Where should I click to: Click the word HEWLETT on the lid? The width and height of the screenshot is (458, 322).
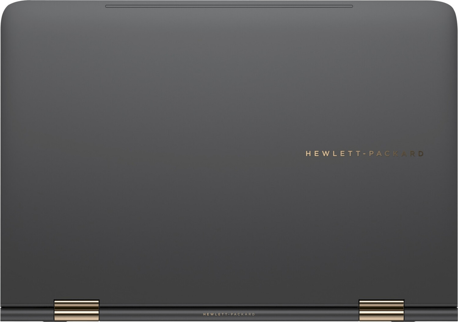coord(333,154)
